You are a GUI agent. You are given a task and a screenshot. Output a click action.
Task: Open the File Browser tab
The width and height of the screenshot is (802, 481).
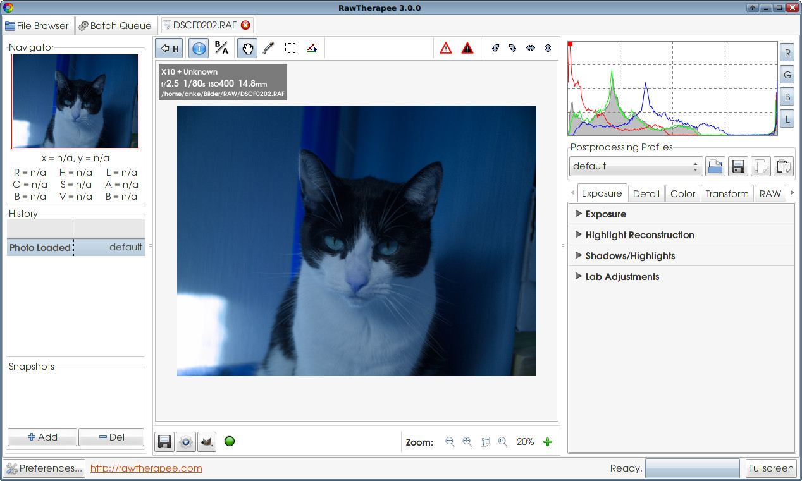(37, 26)
